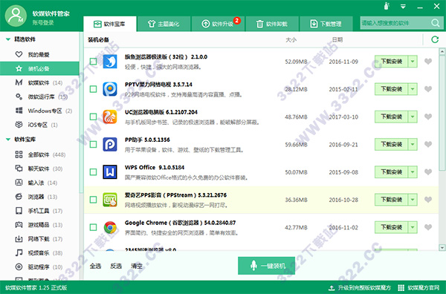Click the list scrollbar up arrow
The image size is (446, 294).
tap(442, 52)
